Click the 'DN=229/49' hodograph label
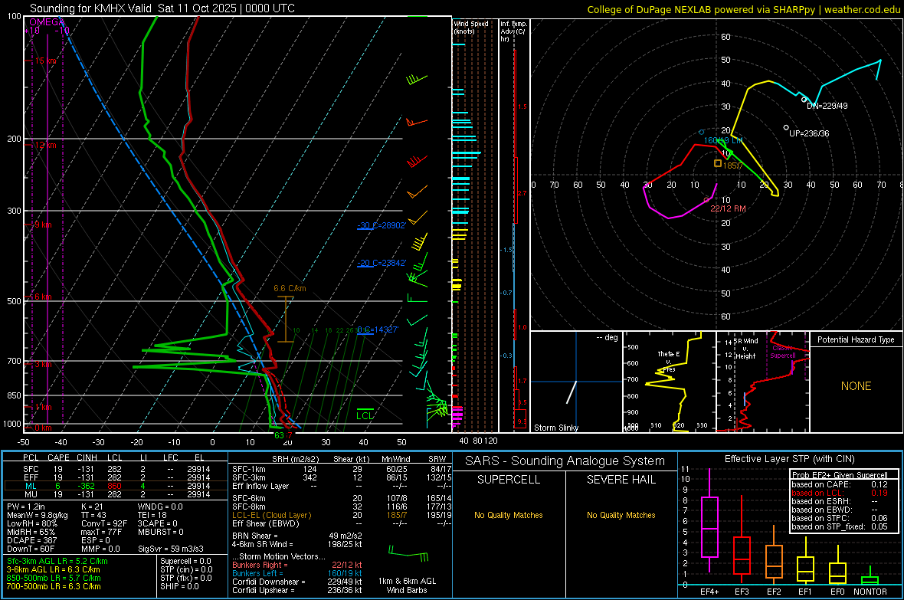The width and height of the screenshot is (904, 600). (827, 107)
